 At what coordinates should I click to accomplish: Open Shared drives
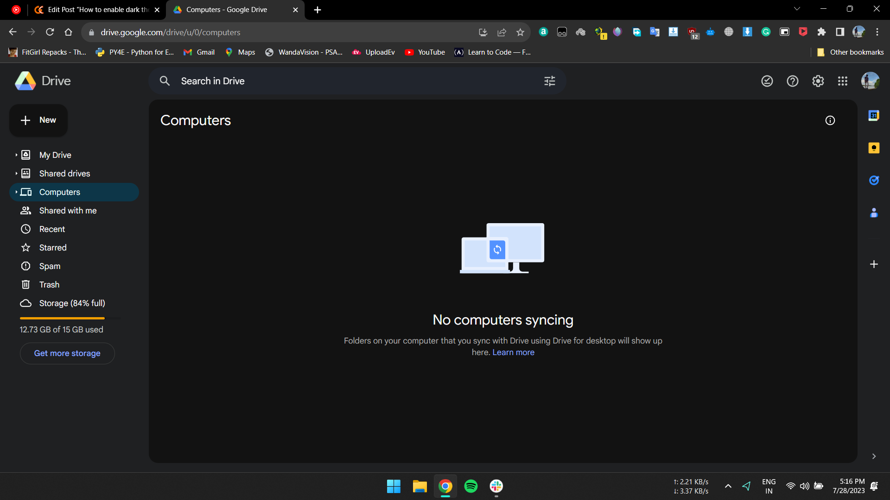[64, 174]
